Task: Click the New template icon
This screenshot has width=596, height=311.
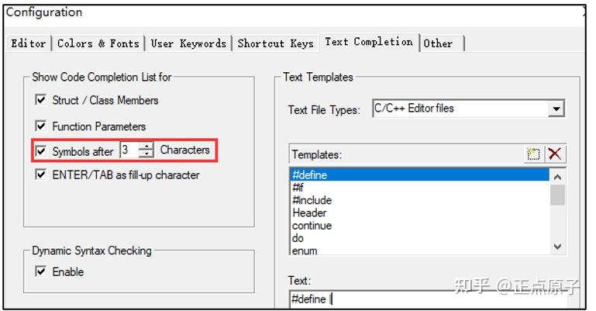Action: (x=533, y=154)
